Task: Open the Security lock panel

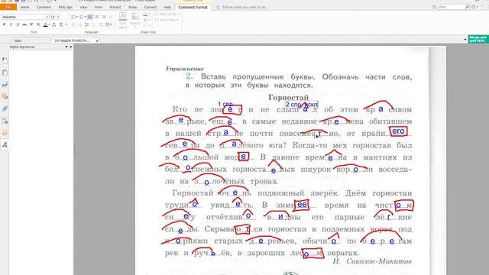Action: [5, 133]
